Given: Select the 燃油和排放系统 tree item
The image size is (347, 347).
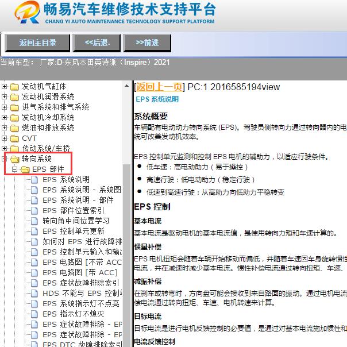Looking at the screenshot, I should pos(48,128).
